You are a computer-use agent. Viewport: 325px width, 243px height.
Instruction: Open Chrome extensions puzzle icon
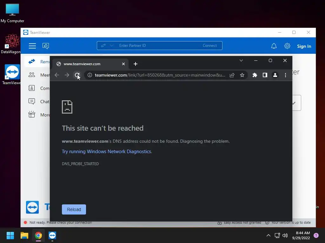pyautogui.click(x=255, y=75)
